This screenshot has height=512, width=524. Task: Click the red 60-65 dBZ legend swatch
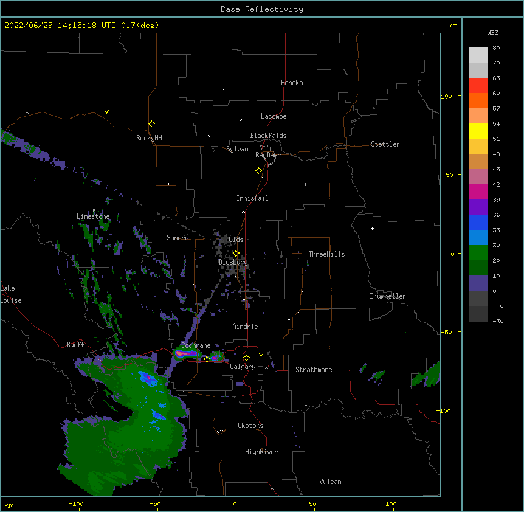(x=478, y=85)
